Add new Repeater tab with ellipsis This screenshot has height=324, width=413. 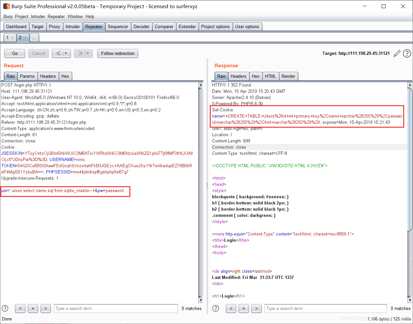(x=34, y=38)
